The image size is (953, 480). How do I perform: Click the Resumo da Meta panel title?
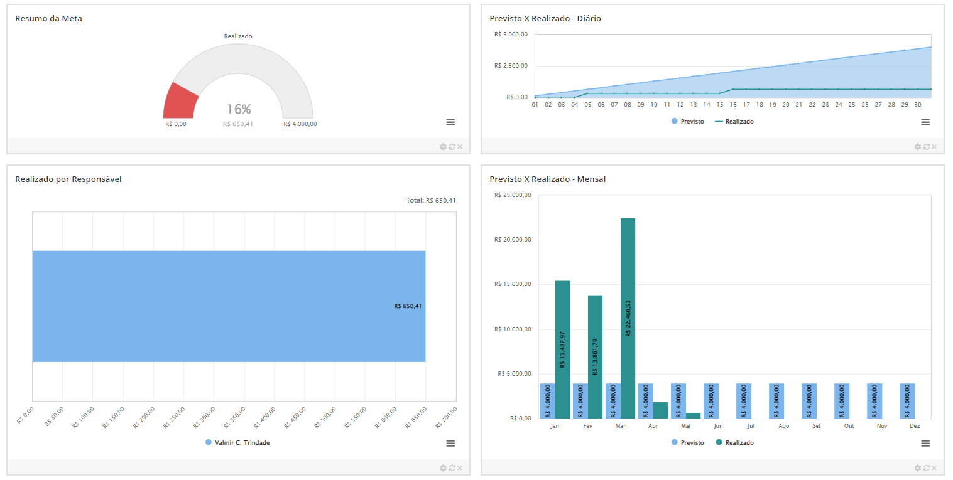48,18
